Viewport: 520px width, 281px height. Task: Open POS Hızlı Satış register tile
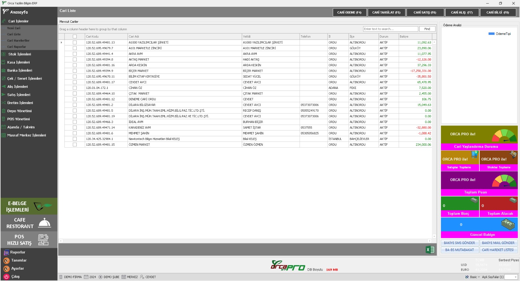click(x=29, y=240)
